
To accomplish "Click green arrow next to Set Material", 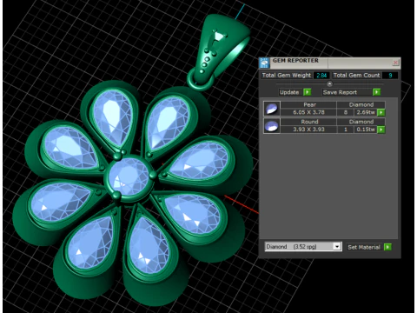I will pos(387,247).
